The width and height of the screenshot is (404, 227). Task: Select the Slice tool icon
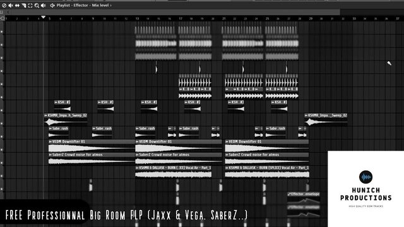click(x=24, y=5)
